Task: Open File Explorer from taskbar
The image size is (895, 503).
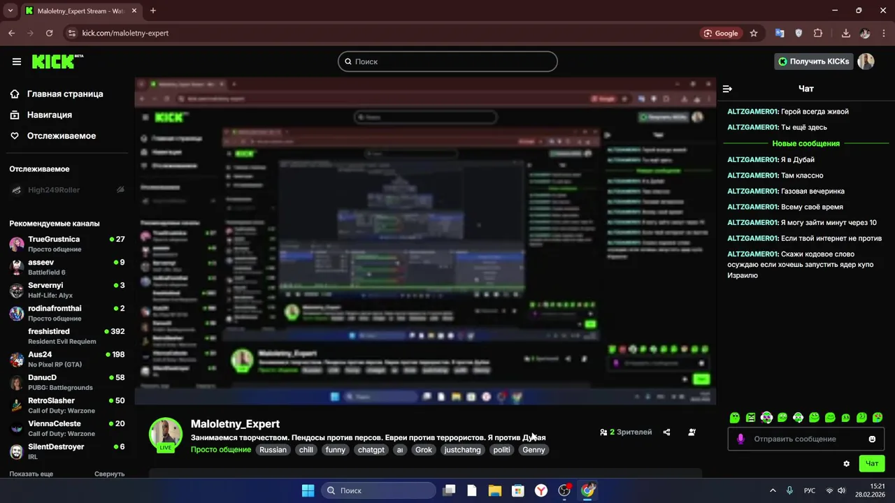Action: tap(494, 490)
